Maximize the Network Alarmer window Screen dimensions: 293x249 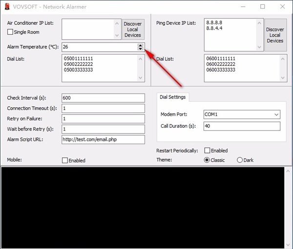click(263, 7)
